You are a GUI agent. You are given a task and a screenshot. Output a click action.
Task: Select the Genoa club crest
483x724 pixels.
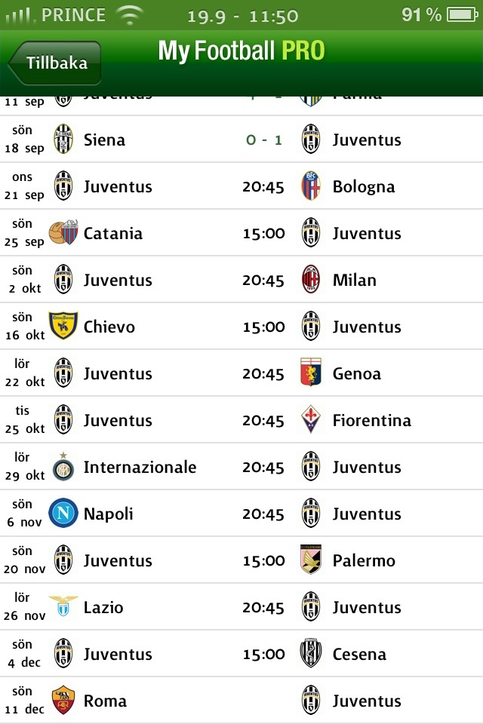click(x=311, y=372)
